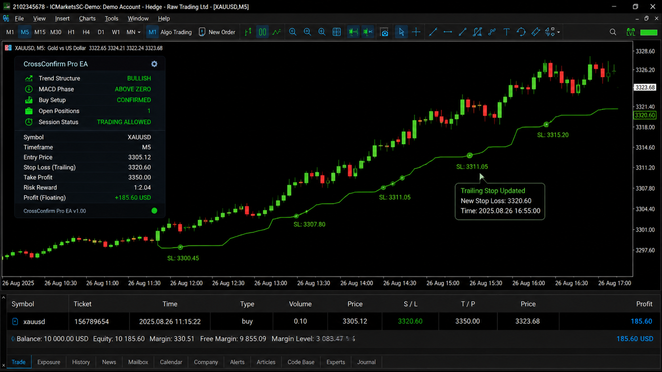The height and width of the screenshot is (372, 662).
Task: Click the chart symbol icon beside XAUUSD, M5
Action: click(8, 48)
